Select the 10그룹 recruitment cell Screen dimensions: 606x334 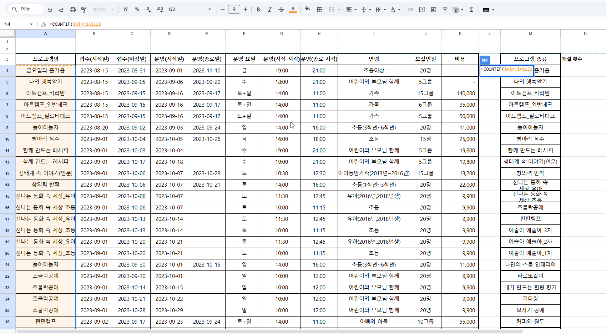coord(425,322)
